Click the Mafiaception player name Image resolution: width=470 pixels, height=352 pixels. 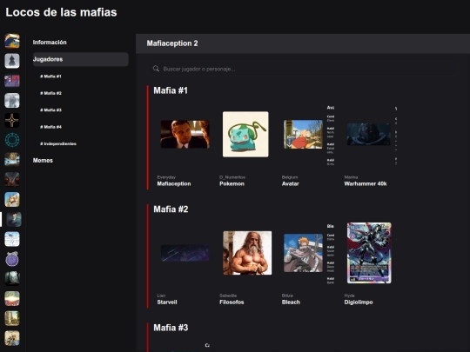[174, 183]
